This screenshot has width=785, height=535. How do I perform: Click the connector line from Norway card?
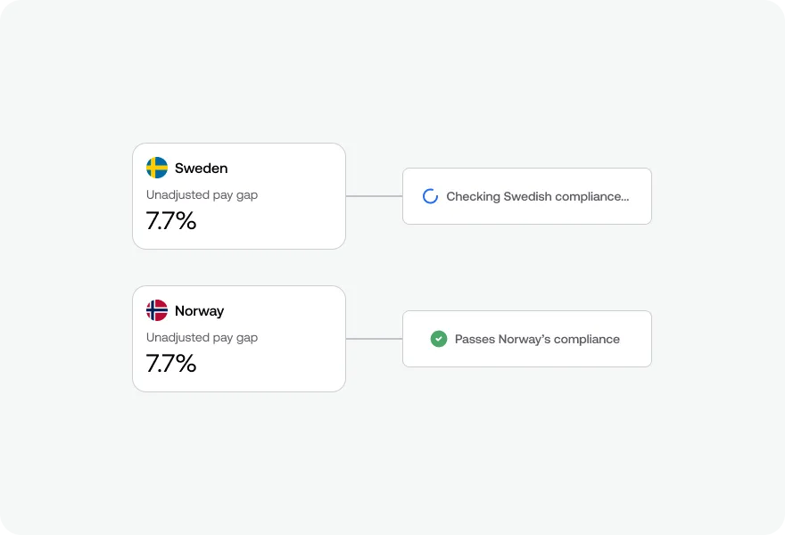coord(374,339)
